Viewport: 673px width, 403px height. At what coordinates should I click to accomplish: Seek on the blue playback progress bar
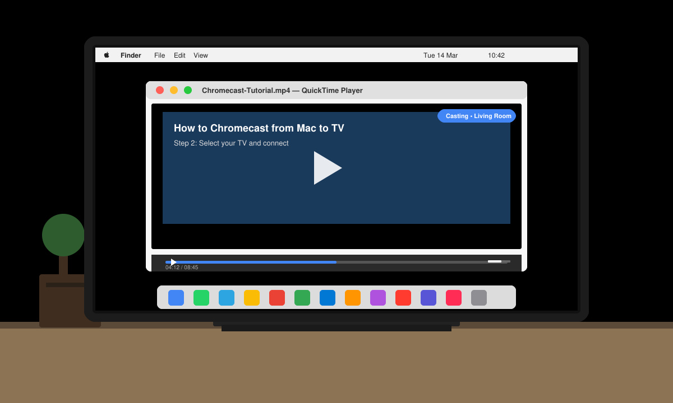pos(251,262)
